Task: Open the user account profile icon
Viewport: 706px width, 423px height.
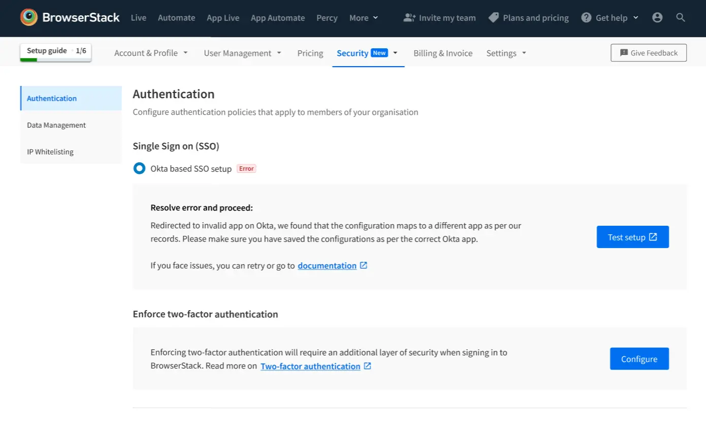Action: [657, 18]
